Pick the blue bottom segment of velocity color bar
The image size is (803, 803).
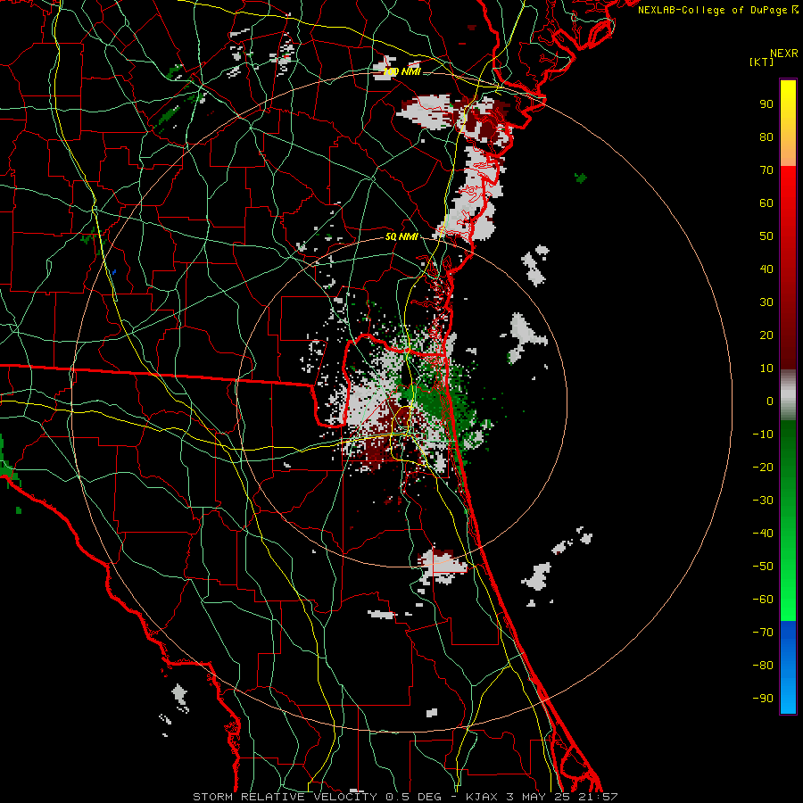788,667
